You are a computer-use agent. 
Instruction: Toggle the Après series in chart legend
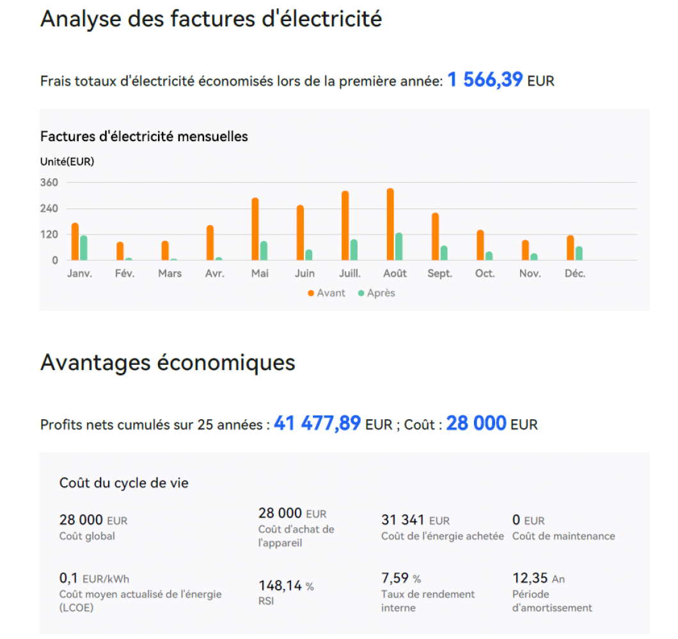377,293
